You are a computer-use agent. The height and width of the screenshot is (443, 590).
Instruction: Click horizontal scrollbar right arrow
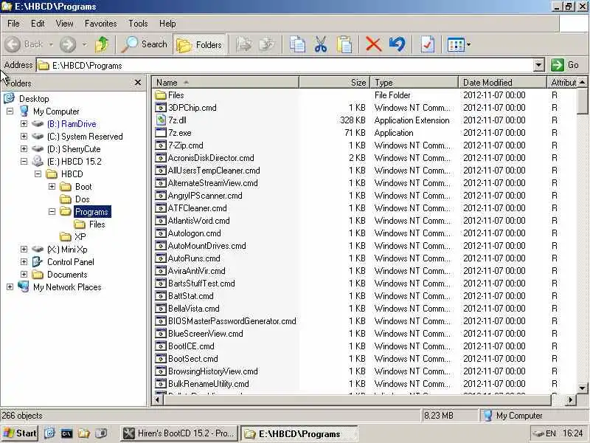pyautogui.click(x=571, y=399)
